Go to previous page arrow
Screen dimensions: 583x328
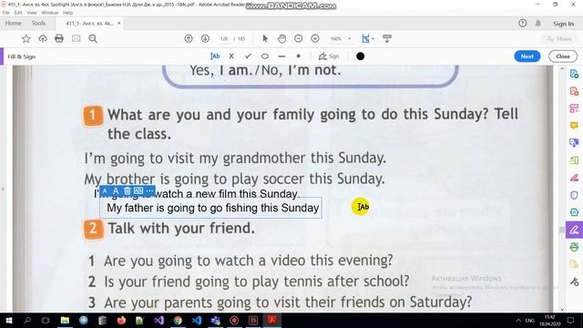[x=189, y=38]
